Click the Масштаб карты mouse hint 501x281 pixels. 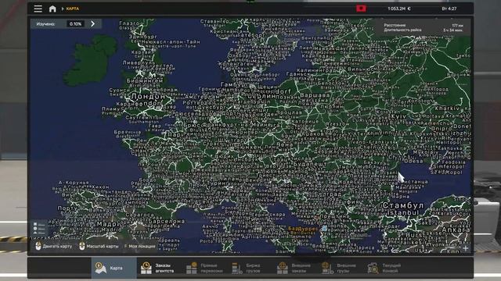(99, 247)
